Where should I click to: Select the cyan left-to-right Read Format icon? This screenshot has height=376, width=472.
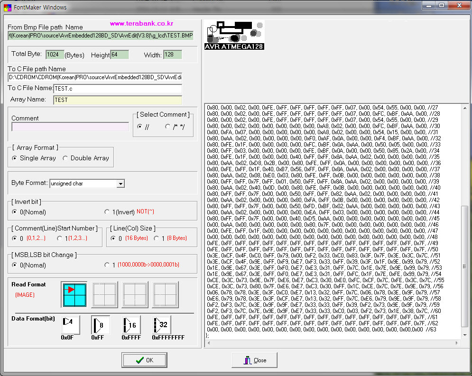click(x=74, y=294)
